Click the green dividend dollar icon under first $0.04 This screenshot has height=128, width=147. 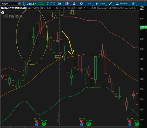pos(44,124)
